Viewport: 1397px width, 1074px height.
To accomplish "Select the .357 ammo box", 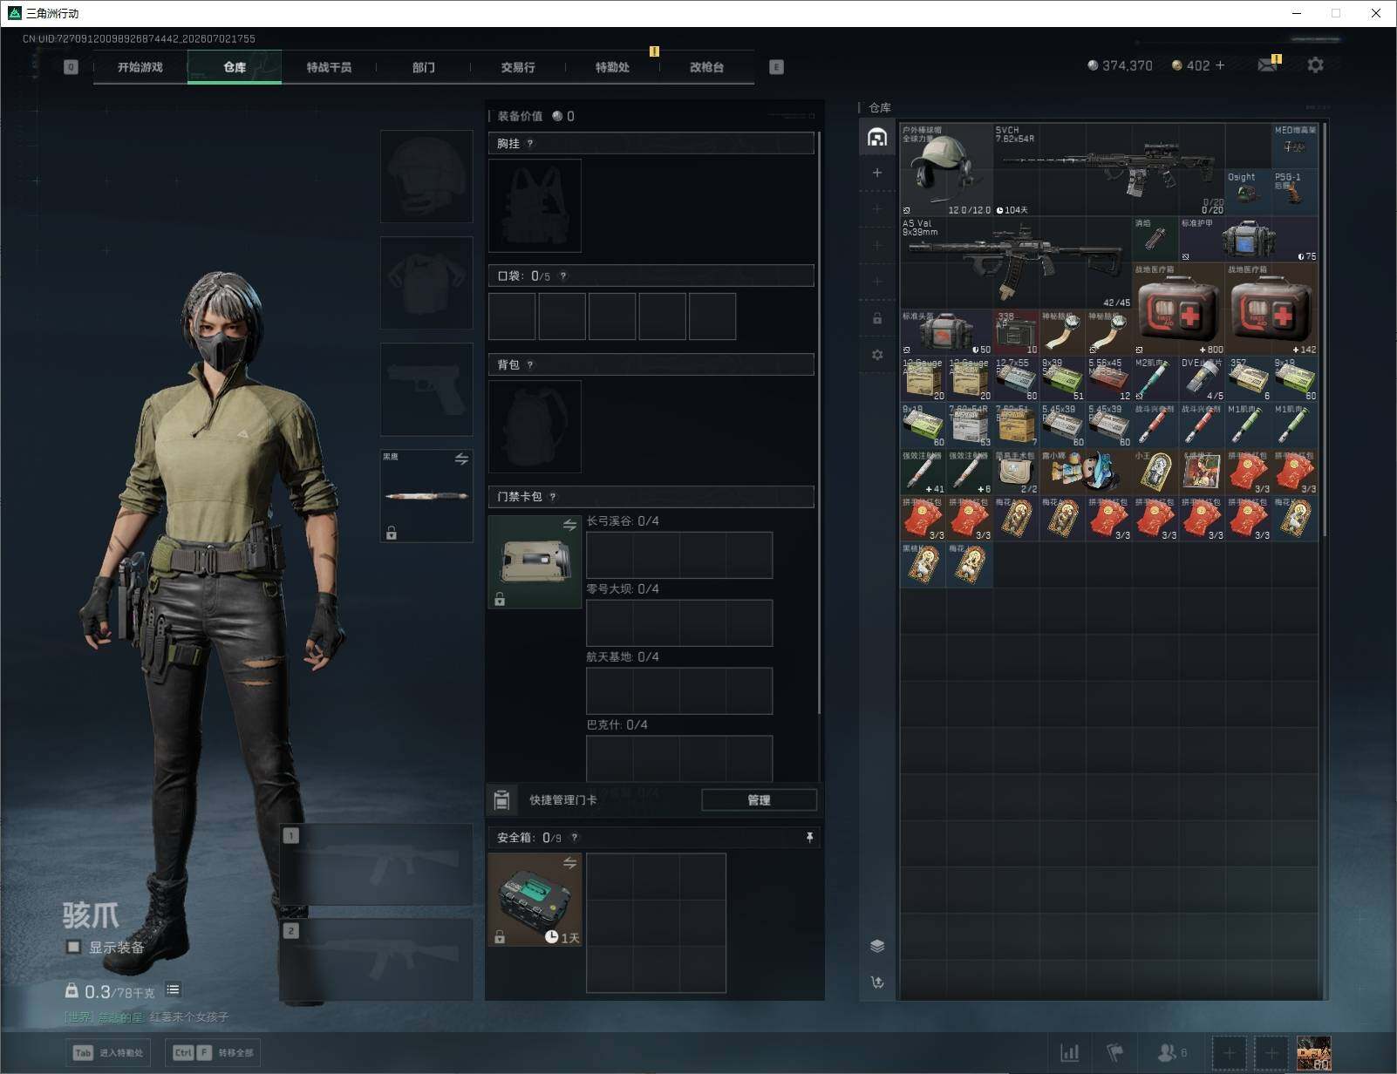I will [x=1248, y=378].
